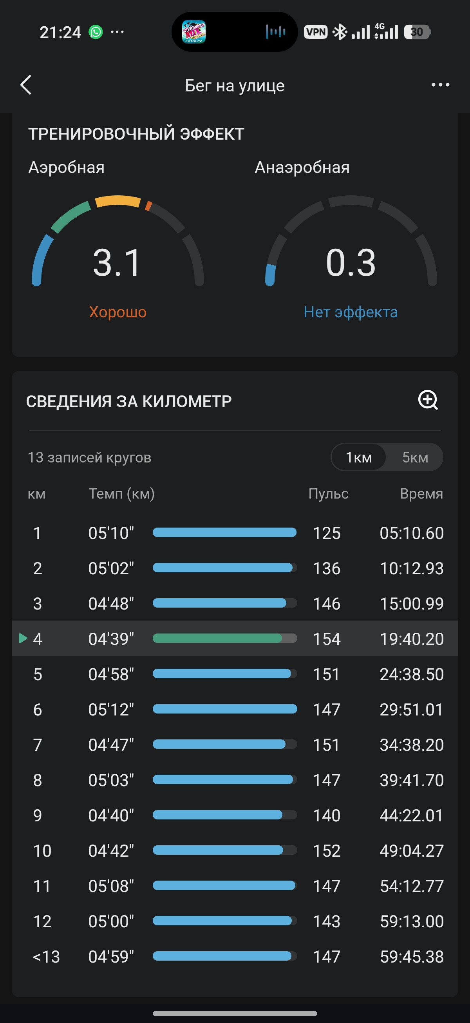The height and width of the screenshot is (1023, 470).
Task: Tap the last partial lap row <13
Action: click(235, 957)
